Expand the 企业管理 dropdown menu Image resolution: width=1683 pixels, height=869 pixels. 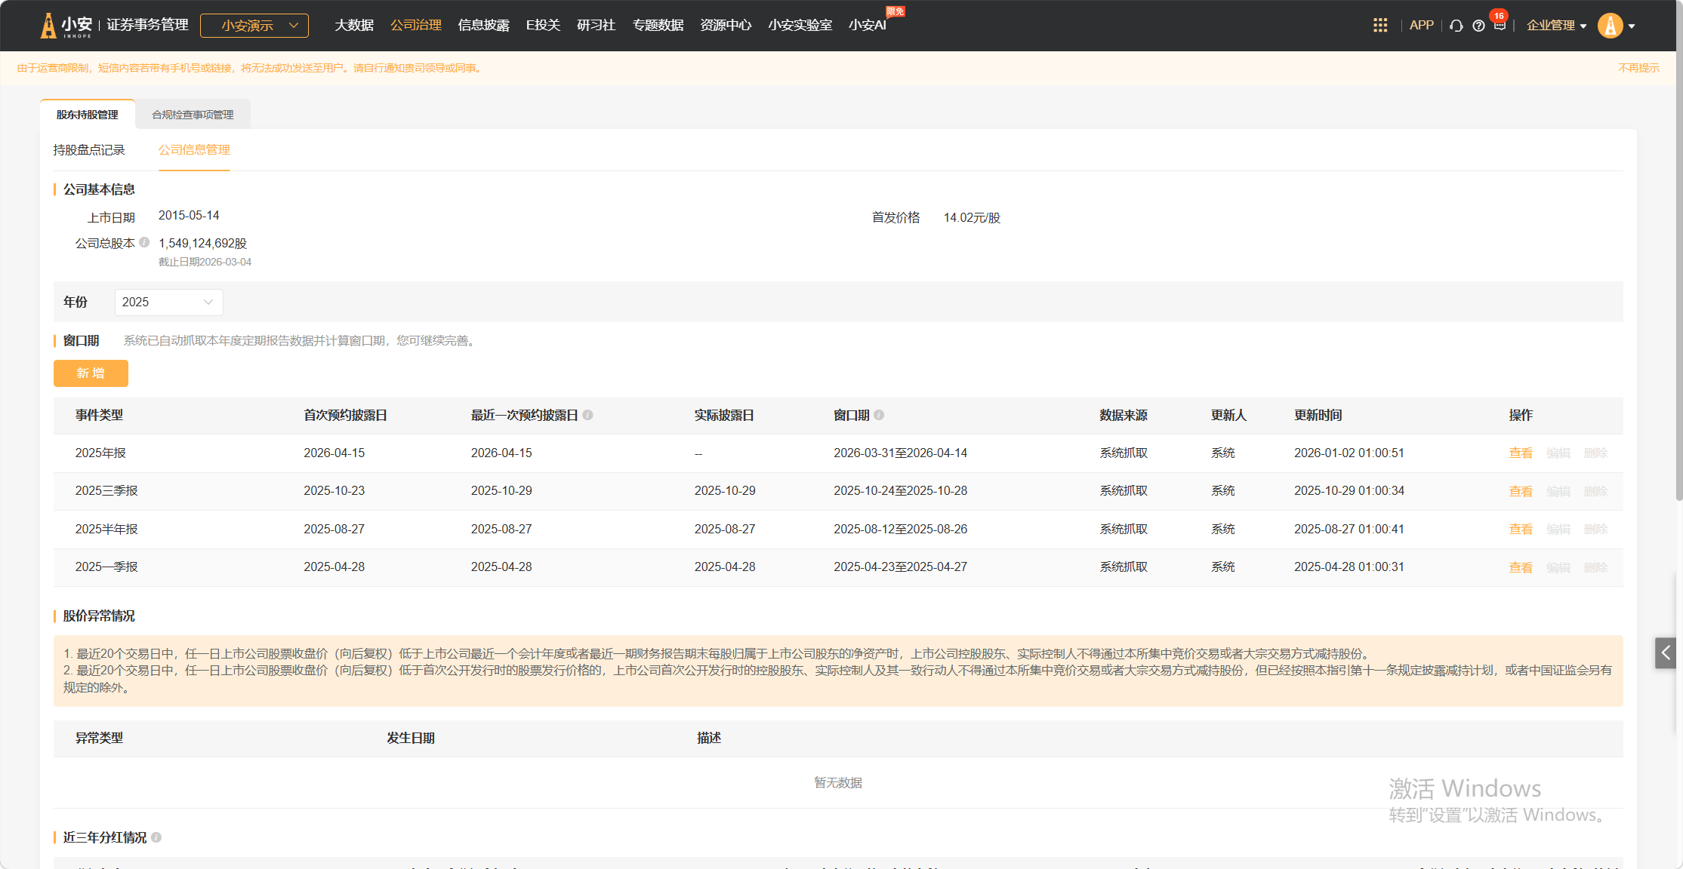[1556, 26]
